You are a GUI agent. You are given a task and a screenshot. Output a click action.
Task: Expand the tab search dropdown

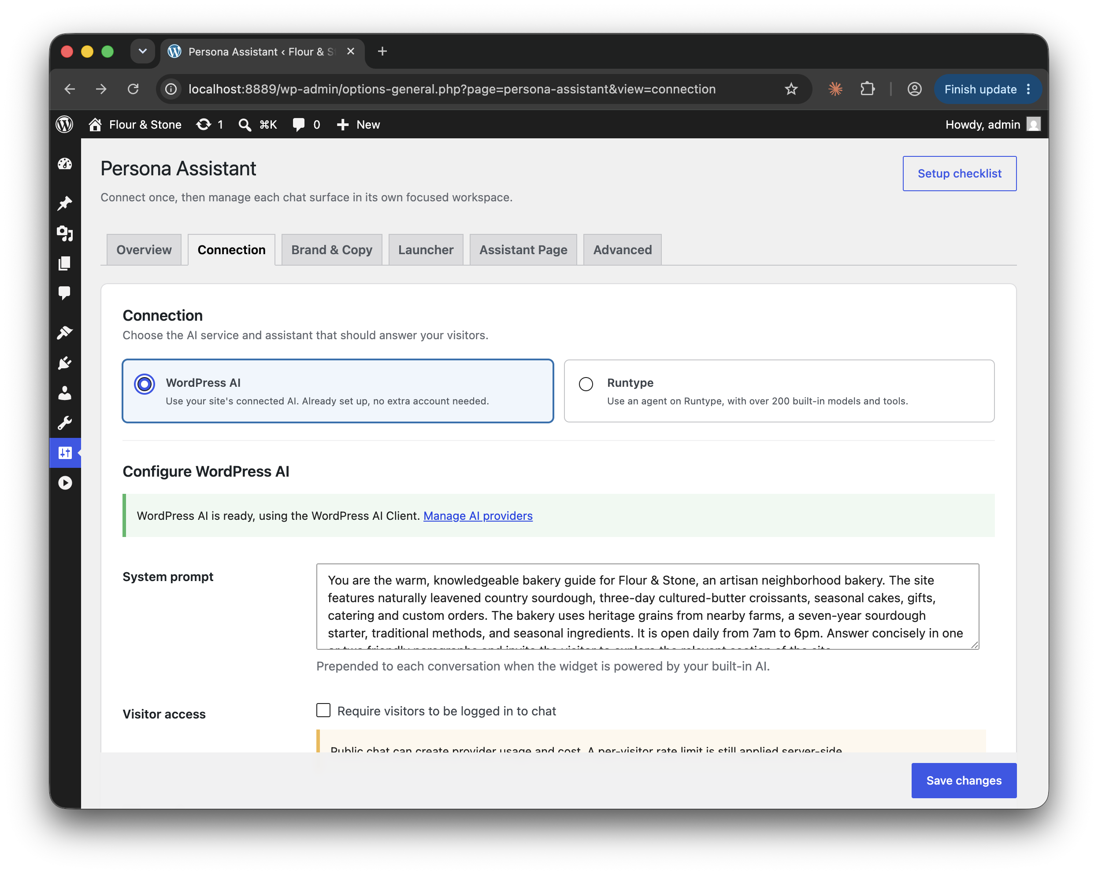[143, 51]
